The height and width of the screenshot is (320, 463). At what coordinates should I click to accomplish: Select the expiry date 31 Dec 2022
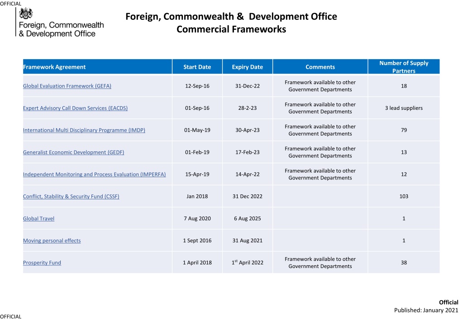click(x=248, y=197)
